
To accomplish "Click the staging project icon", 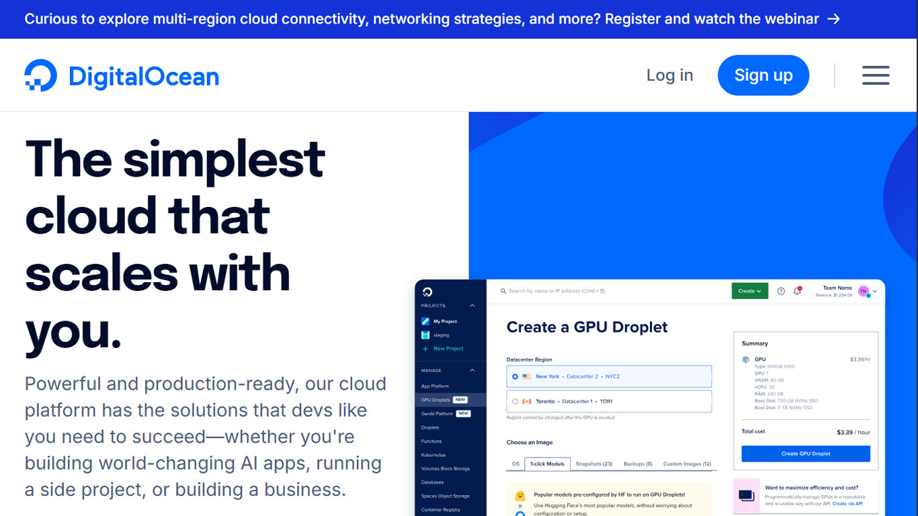I will pyautogui.click(x=425, y=335).
